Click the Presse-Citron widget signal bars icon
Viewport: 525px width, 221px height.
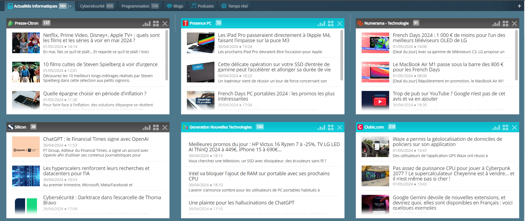[147, 23]
